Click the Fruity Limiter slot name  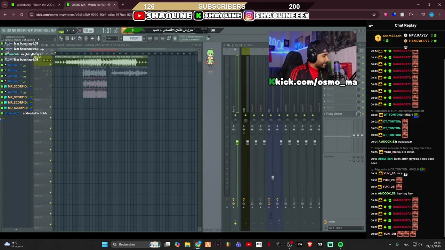pos(334,114)
